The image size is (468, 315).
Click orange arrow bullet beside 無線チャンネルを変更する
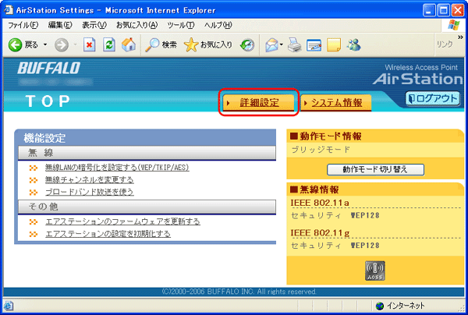pyautogui.click(x=33, y=180)
